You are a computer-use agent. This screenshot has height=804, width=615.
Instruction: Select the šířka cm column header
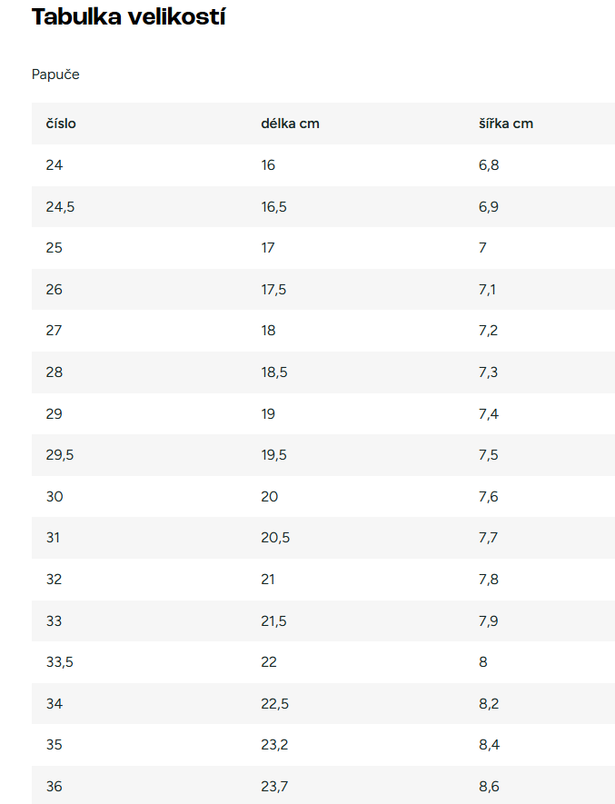pyautogui.click(x=506, y=124)
